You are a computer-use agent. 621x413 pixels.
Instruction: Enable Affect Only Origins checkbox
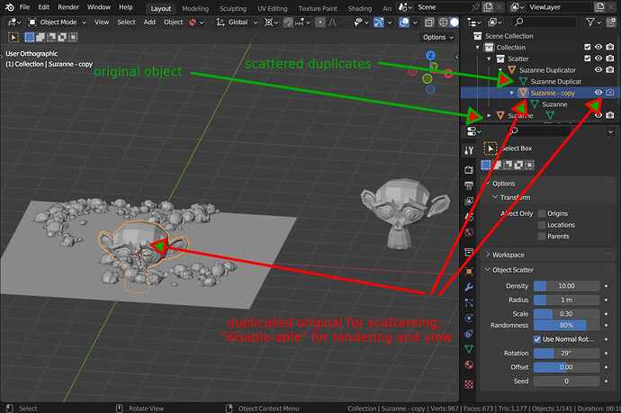(542, 214)
